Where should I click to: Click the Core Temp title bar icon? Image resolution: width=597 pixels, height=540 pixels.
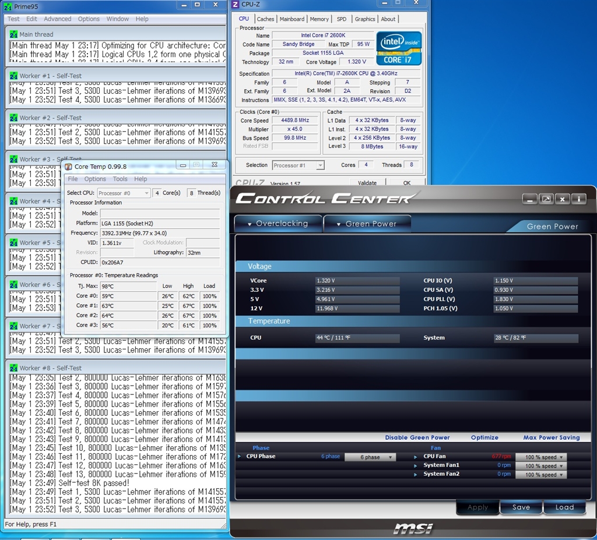[69, 166]
